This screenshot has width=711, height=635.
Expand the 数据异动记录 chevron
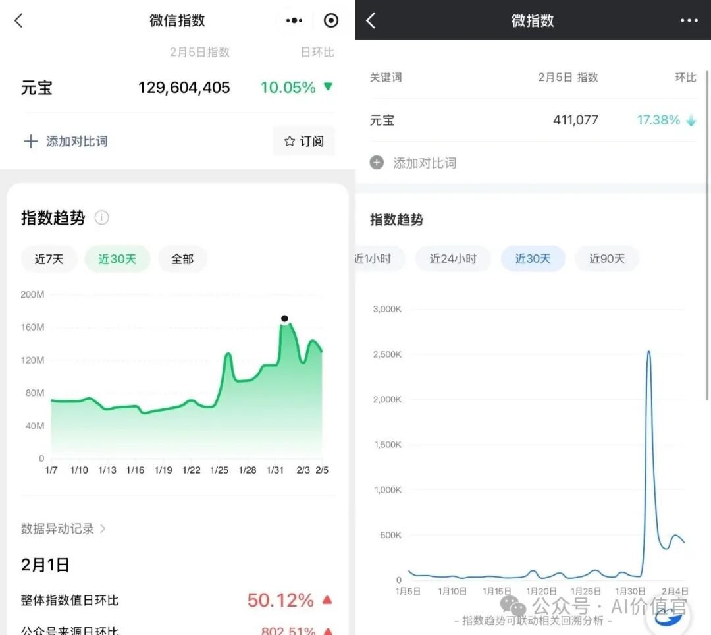pyautogui.click(x=103, y=528)
